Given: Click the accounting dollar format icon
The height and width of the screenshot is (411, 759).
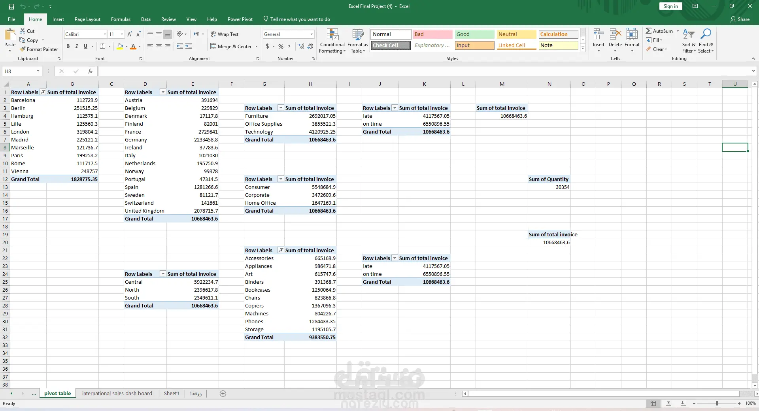Looking at the screenshot, I should [268, 46].
